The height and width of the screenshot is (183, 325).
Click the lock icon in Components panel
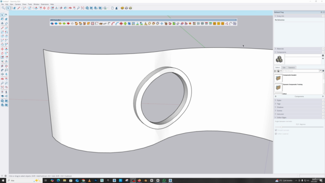coord(323,55)
